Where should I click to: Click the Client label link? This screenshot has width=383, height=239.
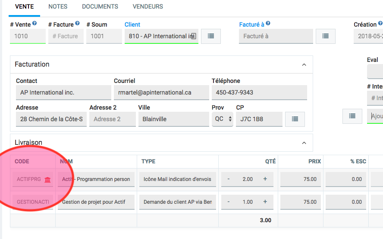pos(132,25)
